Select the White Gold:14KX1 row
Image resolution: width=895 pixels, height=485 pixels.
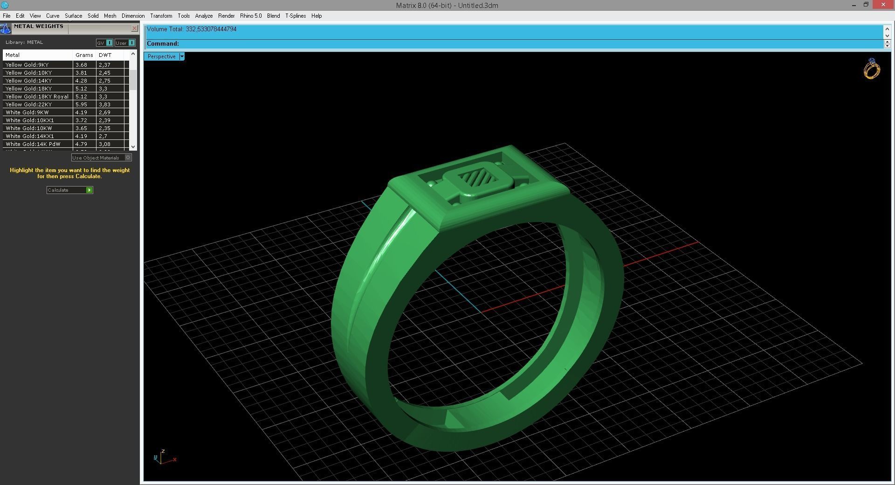[66, 136]
